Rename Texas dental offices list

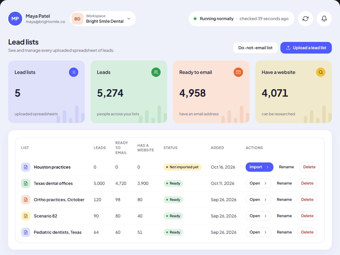284,183
